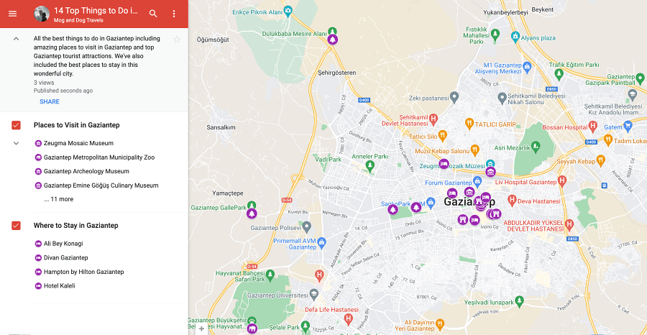Click Bossan Hospital icon
Image resolution: width=647 pixels, height=335 pixels.
coord(593,126)
